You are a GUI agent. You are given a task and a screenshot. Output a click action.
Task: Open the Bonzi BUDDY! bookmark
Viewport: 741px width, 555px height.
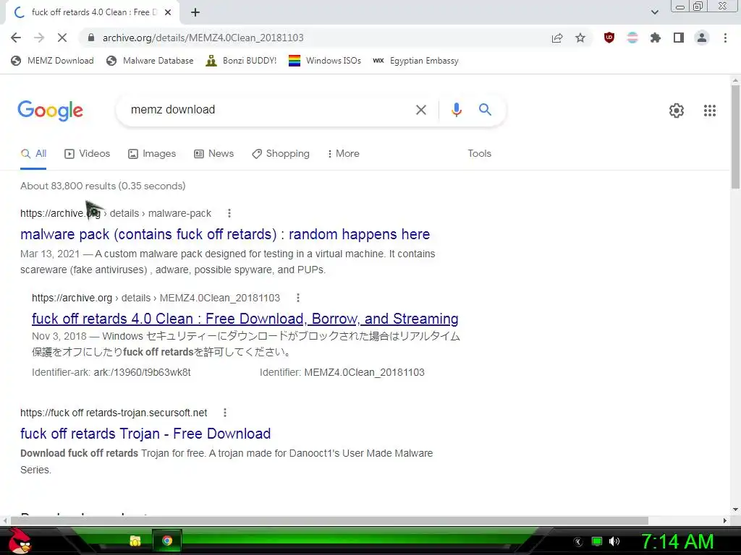(x=241, y=61)
